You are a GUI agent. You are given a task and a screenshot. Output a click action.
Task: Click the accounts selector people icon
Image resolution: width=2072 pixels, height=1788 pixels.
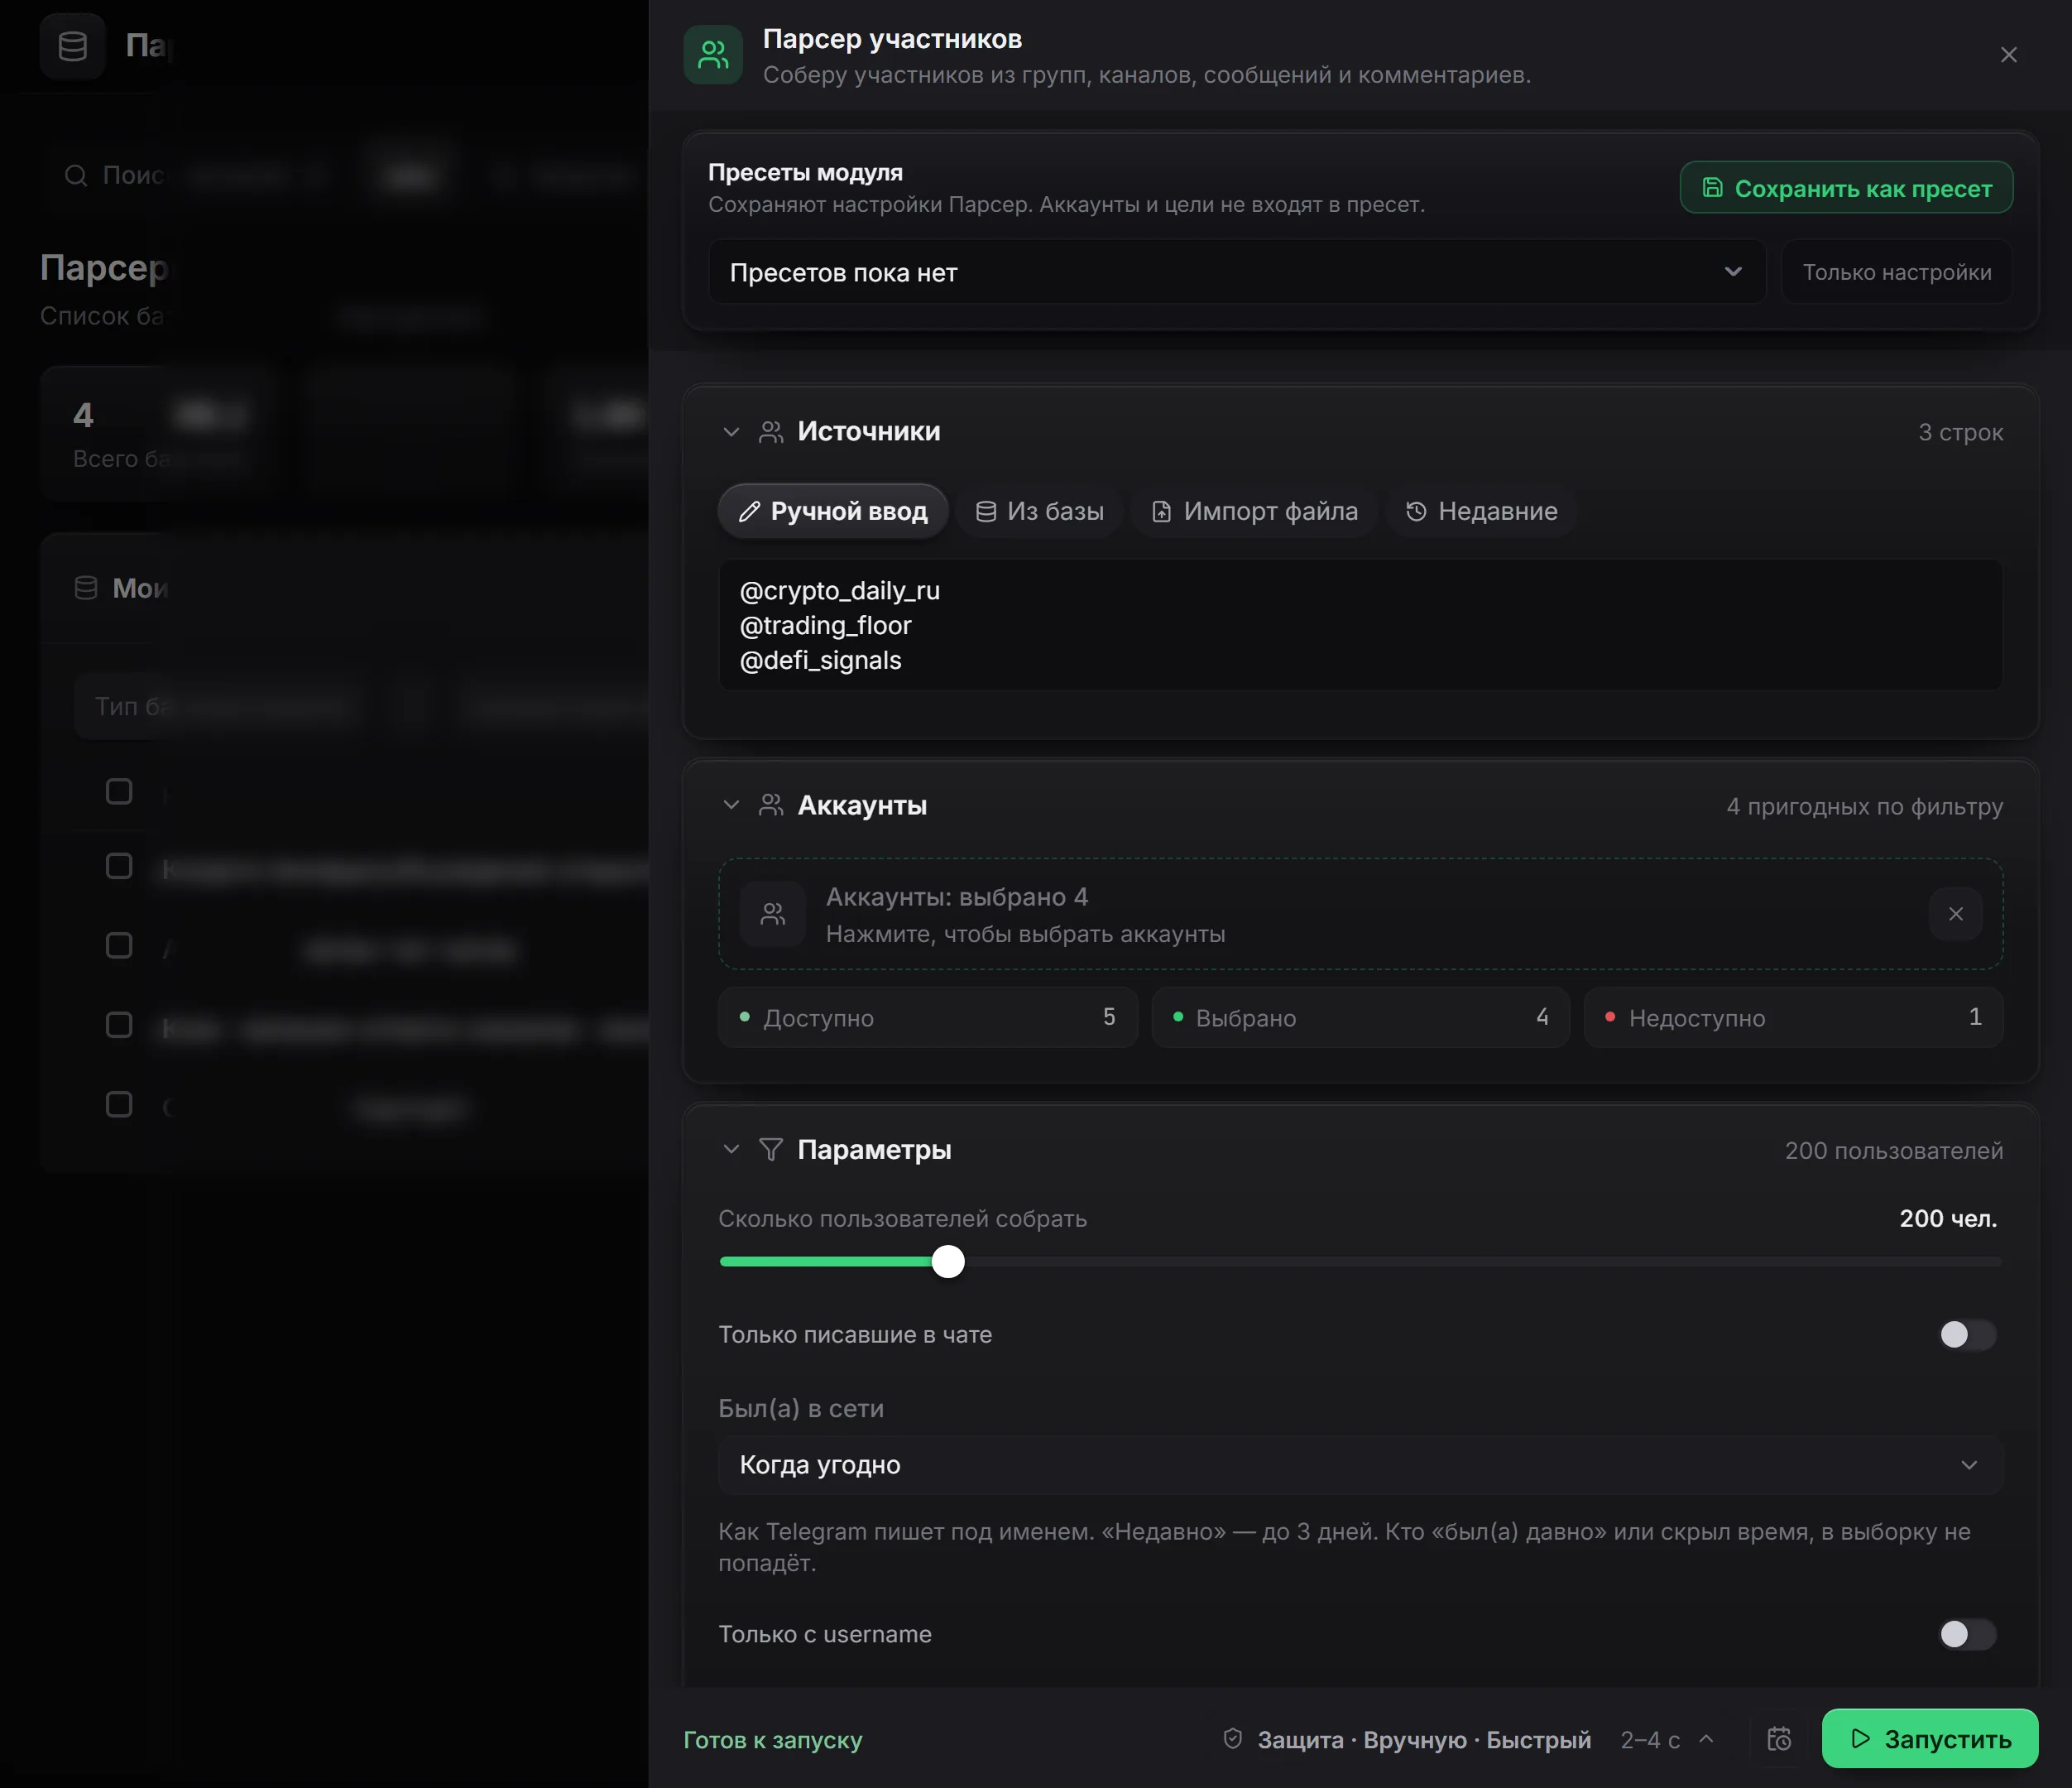click(x=772, y=914)
